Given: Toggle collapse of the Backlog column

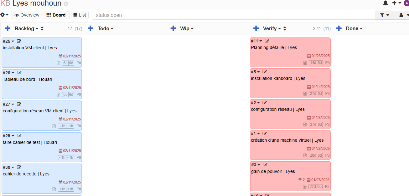Looking at the screenshot, I should pyautogui.click(x=42, y=29).
